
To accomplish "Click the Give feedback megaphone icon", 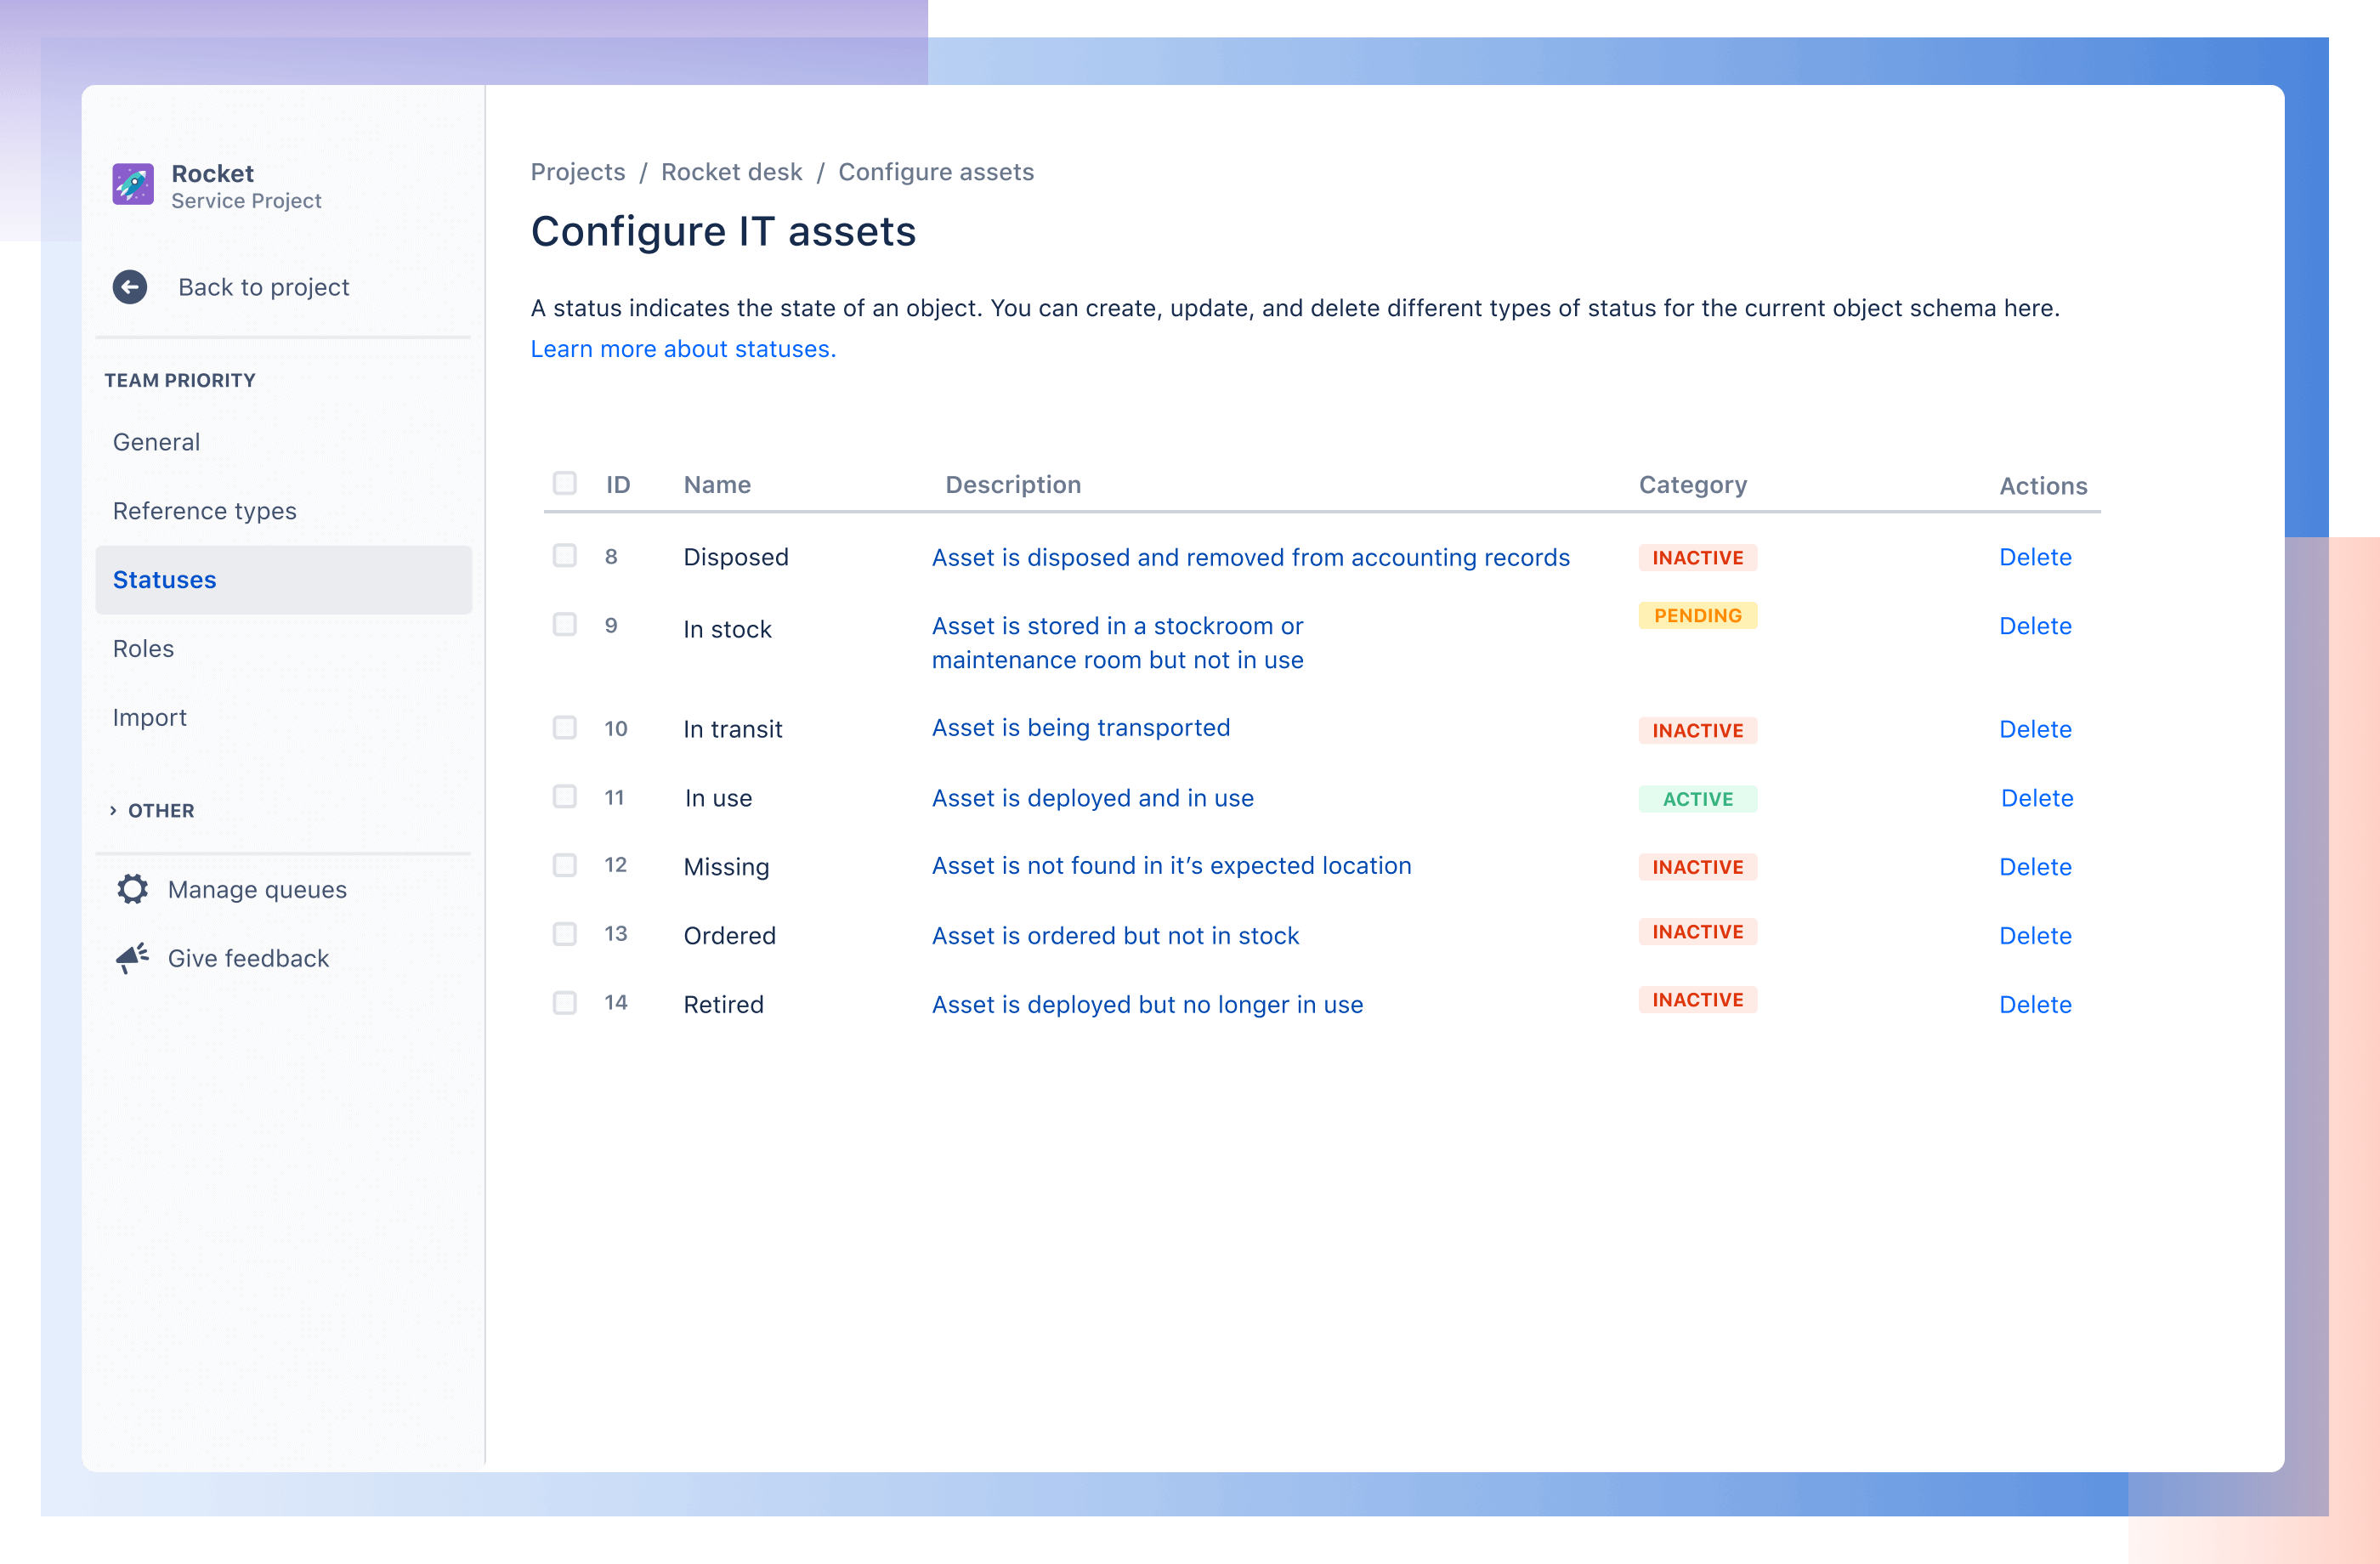I will pyautogui.click(x=134, y=958).
